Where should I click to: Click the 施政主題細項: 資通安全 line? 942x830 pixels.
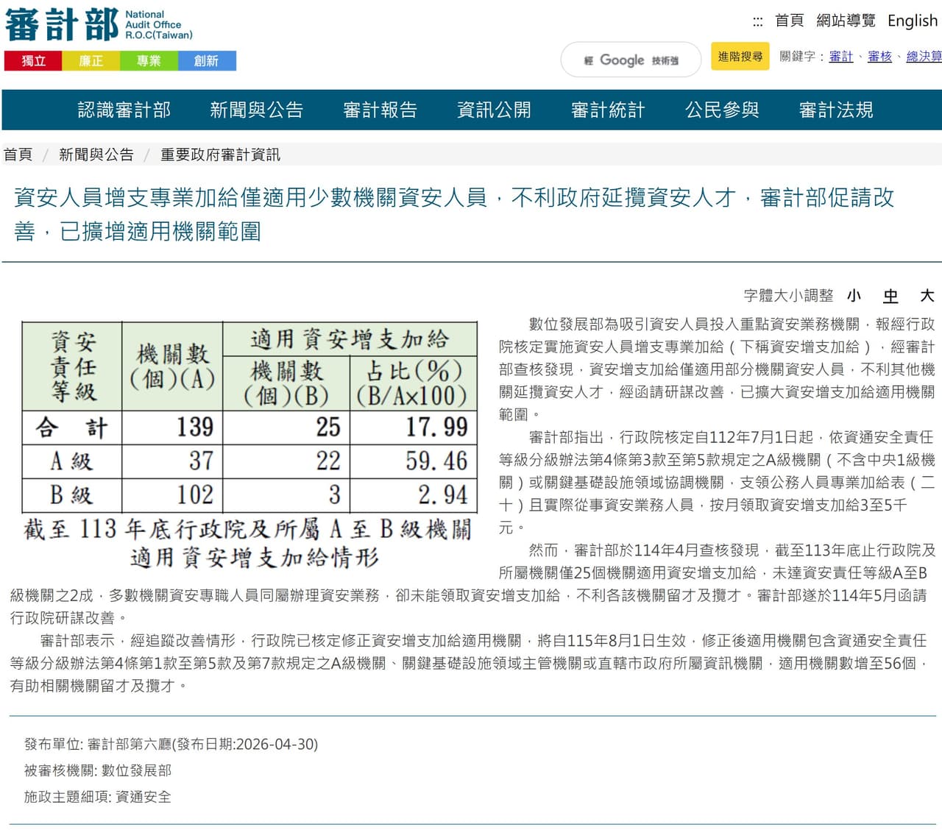pos(98,797)
